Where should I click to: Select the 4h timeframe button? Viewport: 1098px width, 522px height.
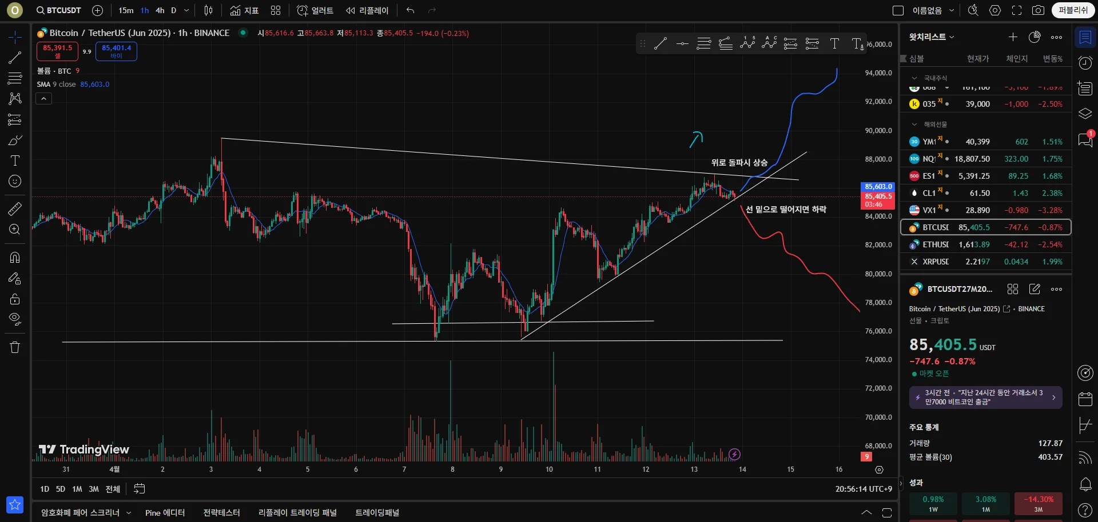160,10
